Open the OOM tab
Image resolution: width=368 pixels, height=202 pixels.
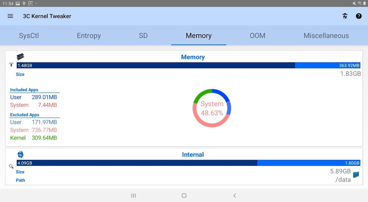257,36
